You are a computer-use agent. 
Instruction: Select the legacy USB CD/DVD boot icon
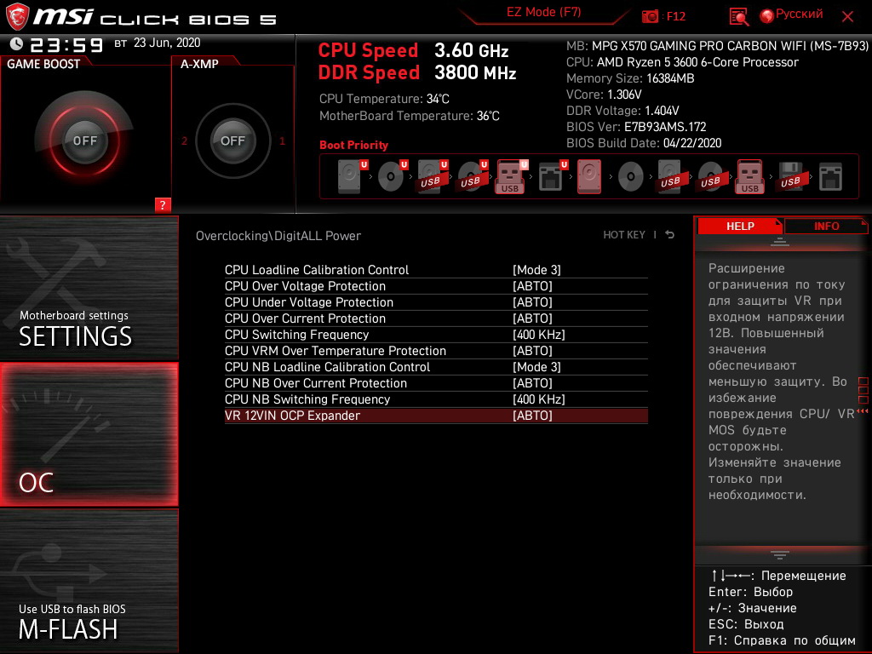coord(710,177)
